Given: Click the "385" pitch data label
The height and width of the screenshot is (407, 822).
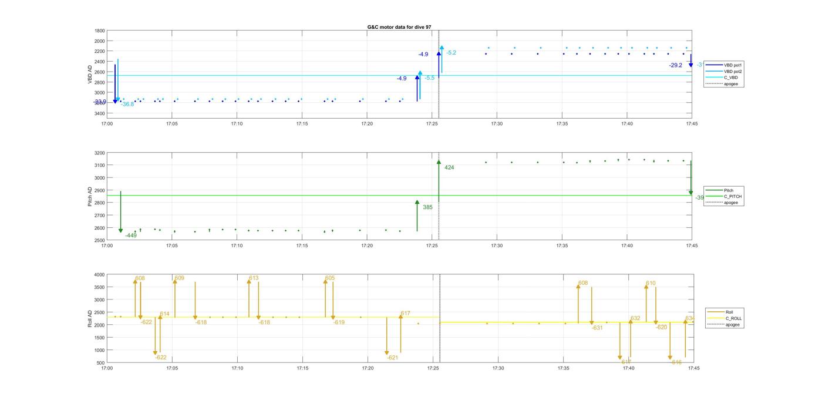Looking at the screenshot, I should (x=427, y=207).
